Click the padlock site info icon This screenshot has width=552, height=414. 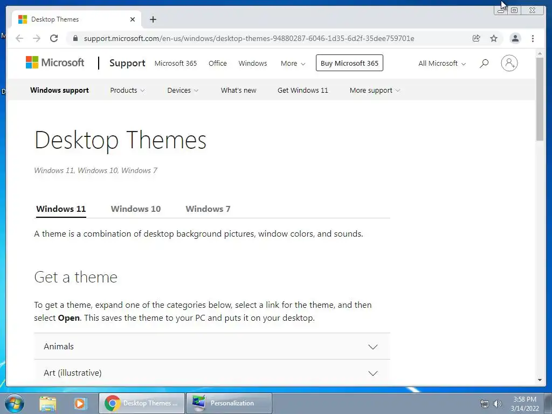(75, 38)
